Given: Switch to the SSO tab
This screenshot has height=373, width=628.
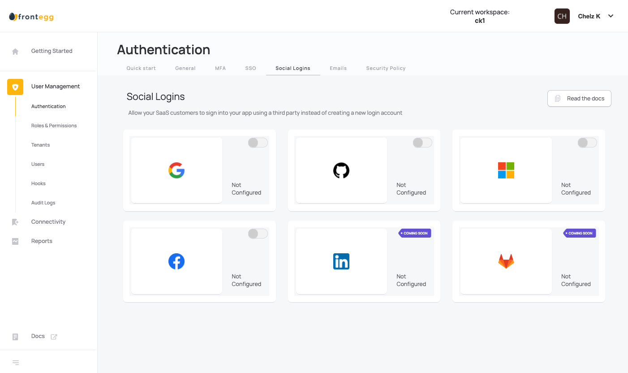Looking at the screenshot, I should (251, 68).
